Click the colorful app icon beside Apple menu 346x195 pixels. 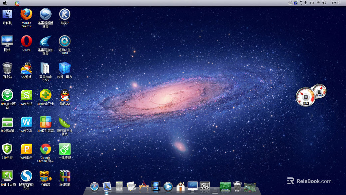tap(17, 3)
